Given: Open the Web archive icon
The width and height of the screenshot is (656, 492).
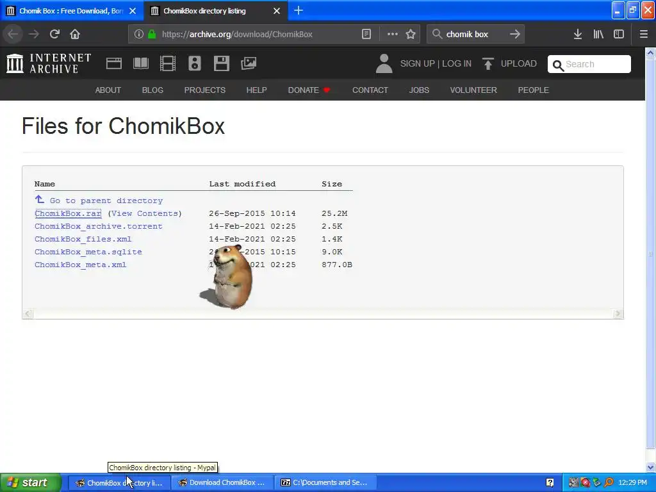Looking at the screenshot, I should coord(114,63).
